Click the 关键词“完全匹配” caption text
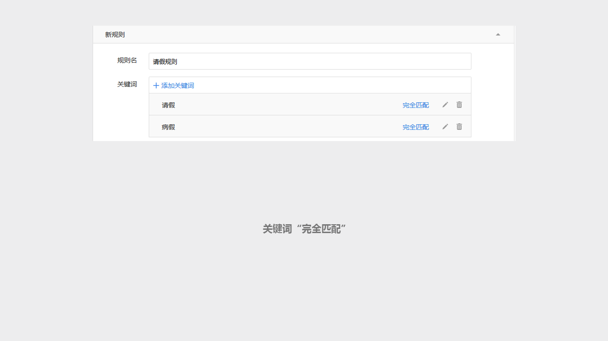 pyautogui.click(x=304, y=229)
